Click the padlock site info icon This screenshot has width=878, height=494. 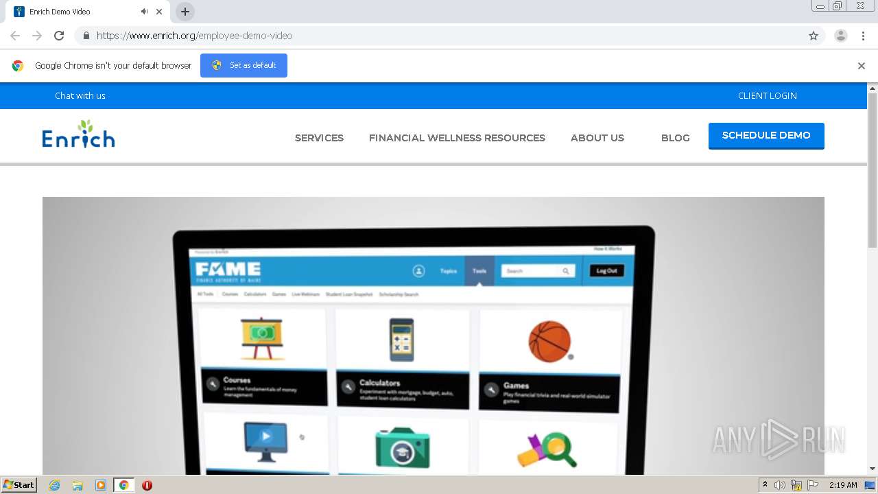[x=86, y=36]
